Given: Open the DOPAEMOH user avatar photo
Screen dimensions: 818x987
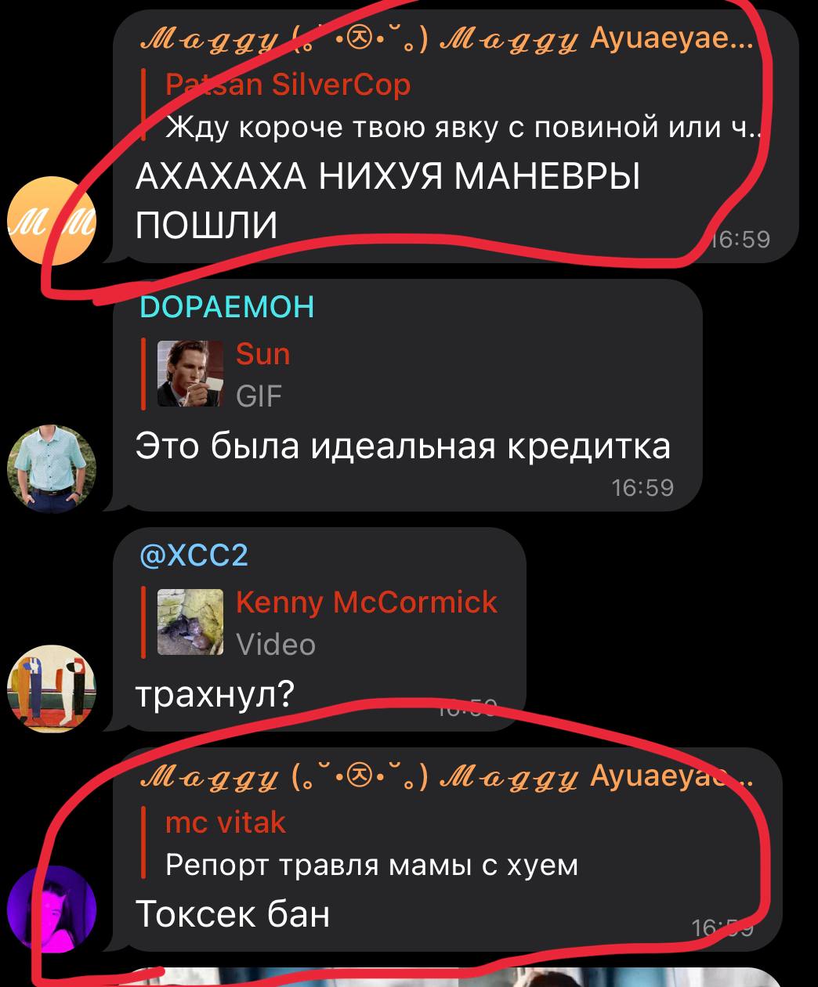Looking at the screenshot, I should pos(52,469).
